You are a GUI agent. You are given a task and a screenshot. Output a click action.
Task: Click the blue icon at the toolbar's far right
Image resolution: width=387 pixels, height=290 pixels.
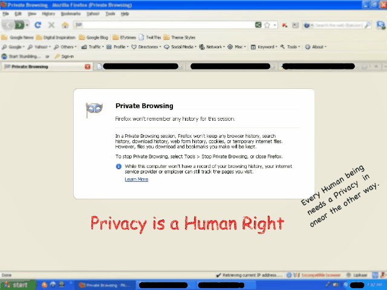point(381,25)
